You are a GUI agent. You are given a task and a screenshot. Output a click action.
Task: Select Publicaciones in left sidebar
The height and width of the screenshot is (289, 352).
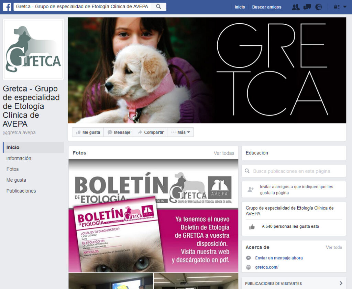pos(21,191)
